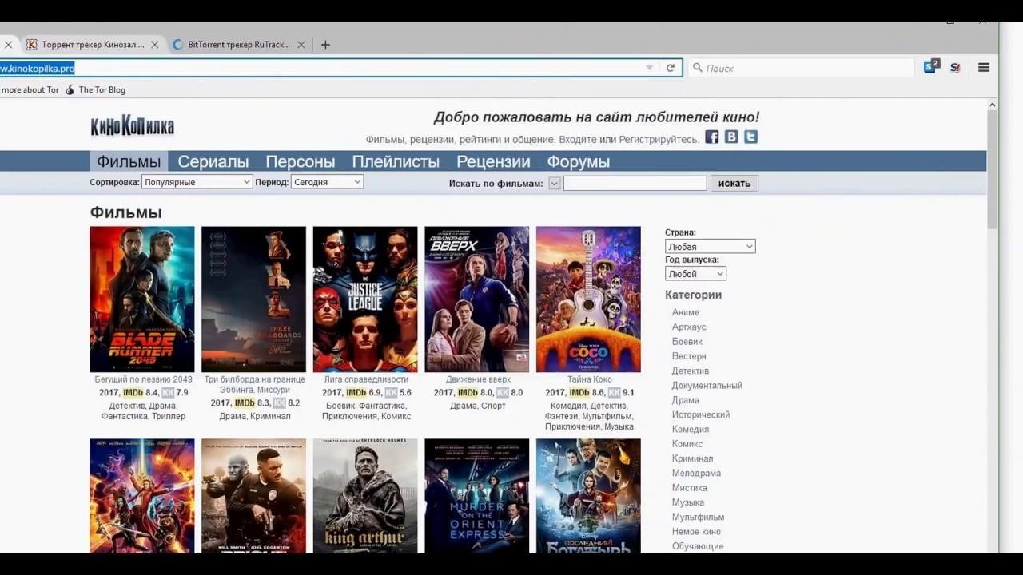
Task: Open Twitter social icon
Action: click(x=750, y=137)
